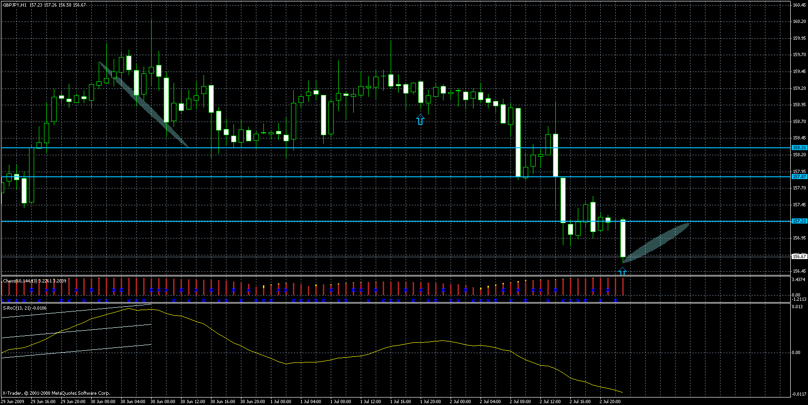Select the gray ascending ellipse right of the last candle
The image size is (808, 405).
(x=656, y=242)
